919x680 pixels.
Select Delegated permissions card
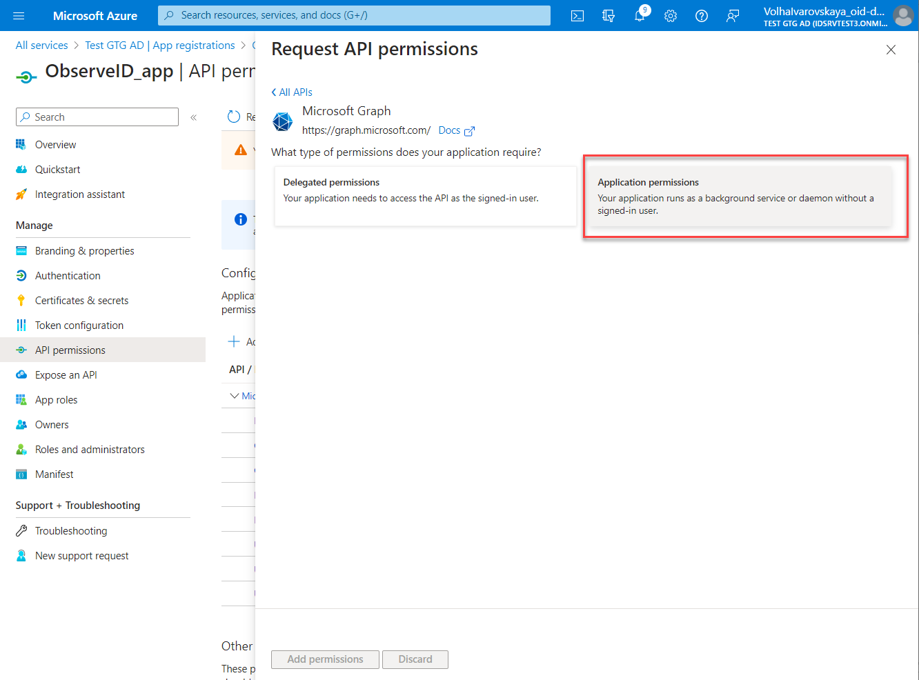pos(425,197)
